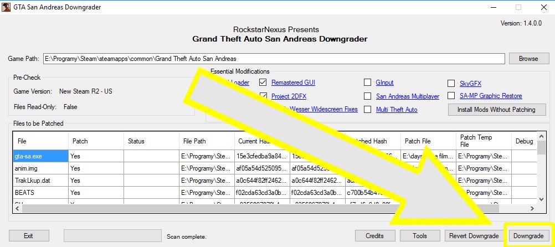Click the Exit button

(x=28, y=236)
